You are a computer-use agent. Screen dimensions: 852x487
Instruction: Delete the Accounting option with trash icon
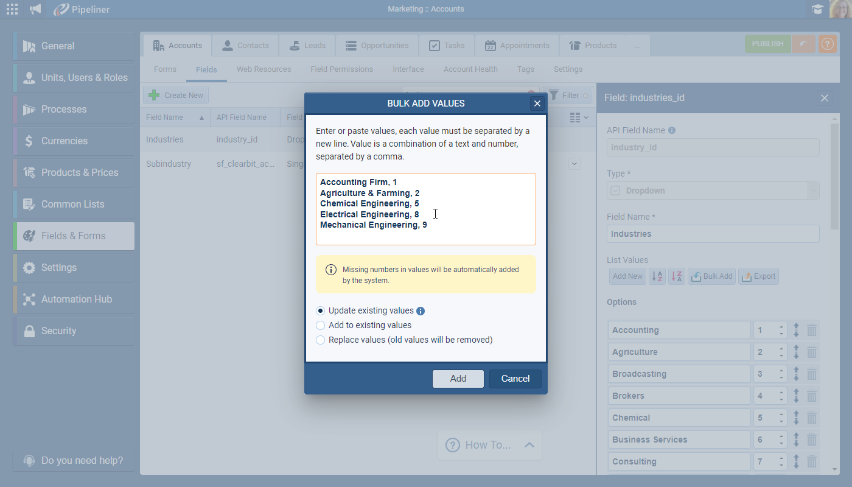(811, 330)
